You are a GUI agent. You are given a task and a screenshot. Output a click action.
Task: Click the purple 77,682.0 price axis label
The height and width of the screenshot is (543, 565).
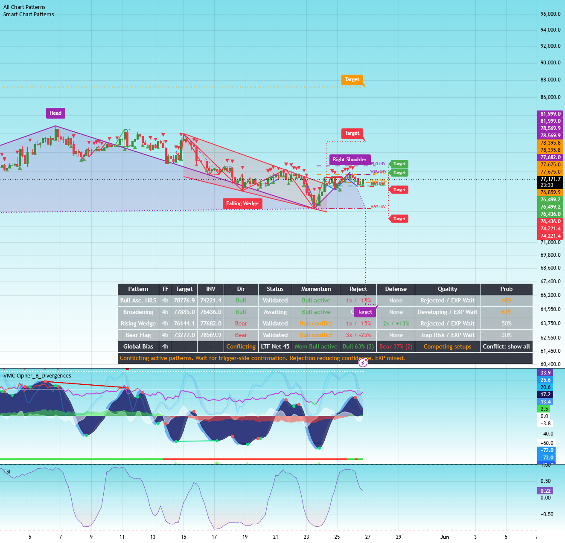(x=550, y=157)
